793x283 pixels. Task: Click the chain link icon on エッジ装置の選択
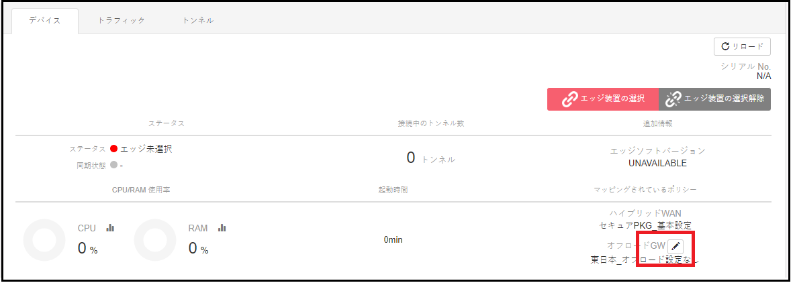(x=570, y=99)
